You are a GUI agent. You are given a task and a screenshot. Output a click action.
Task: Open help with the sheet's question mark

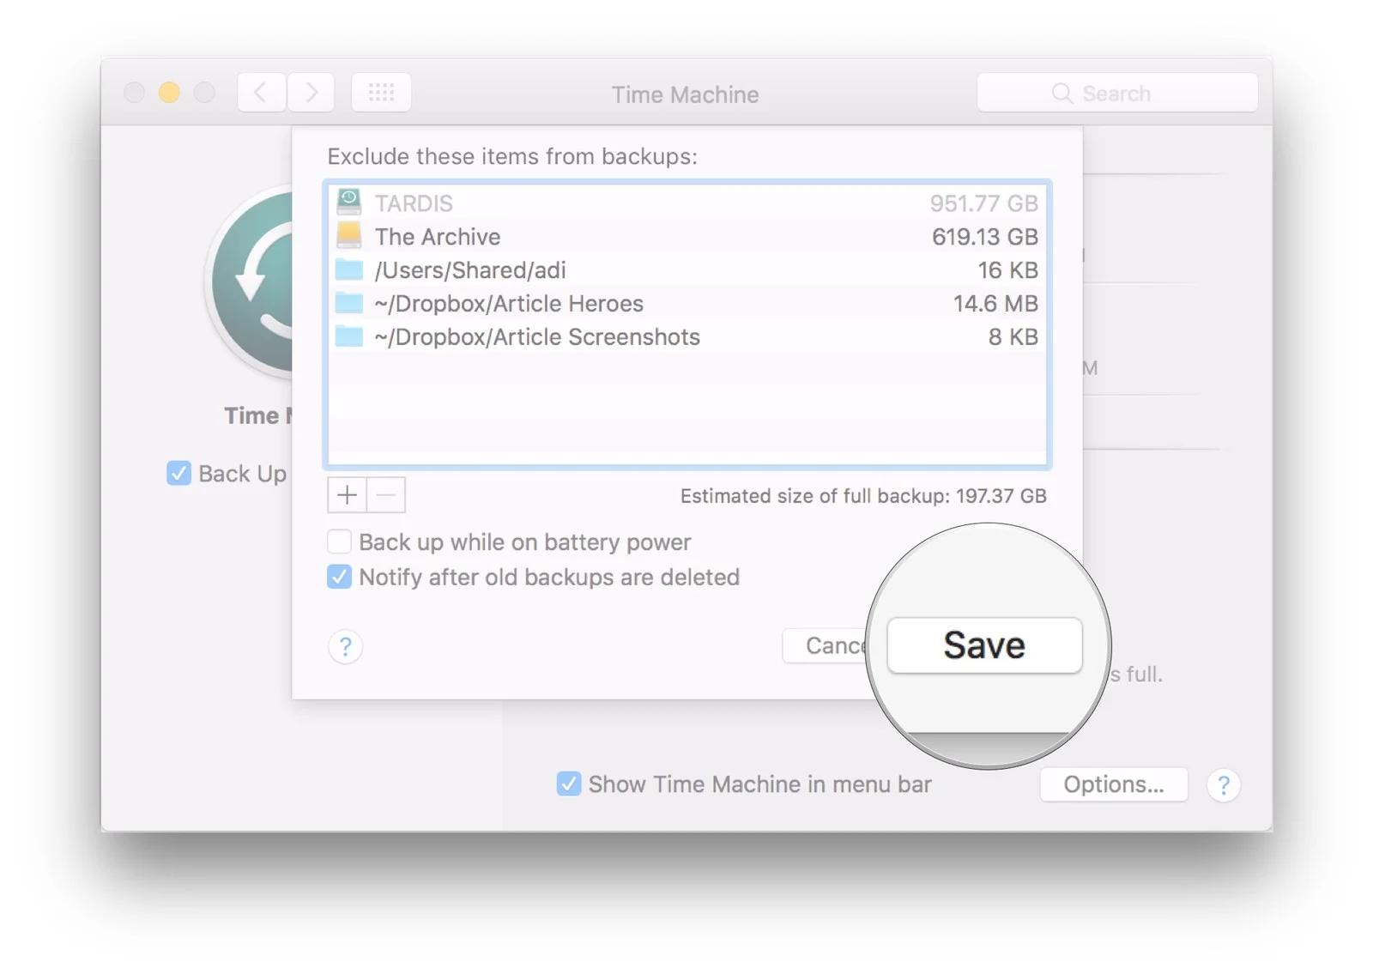tap(345, 646)
